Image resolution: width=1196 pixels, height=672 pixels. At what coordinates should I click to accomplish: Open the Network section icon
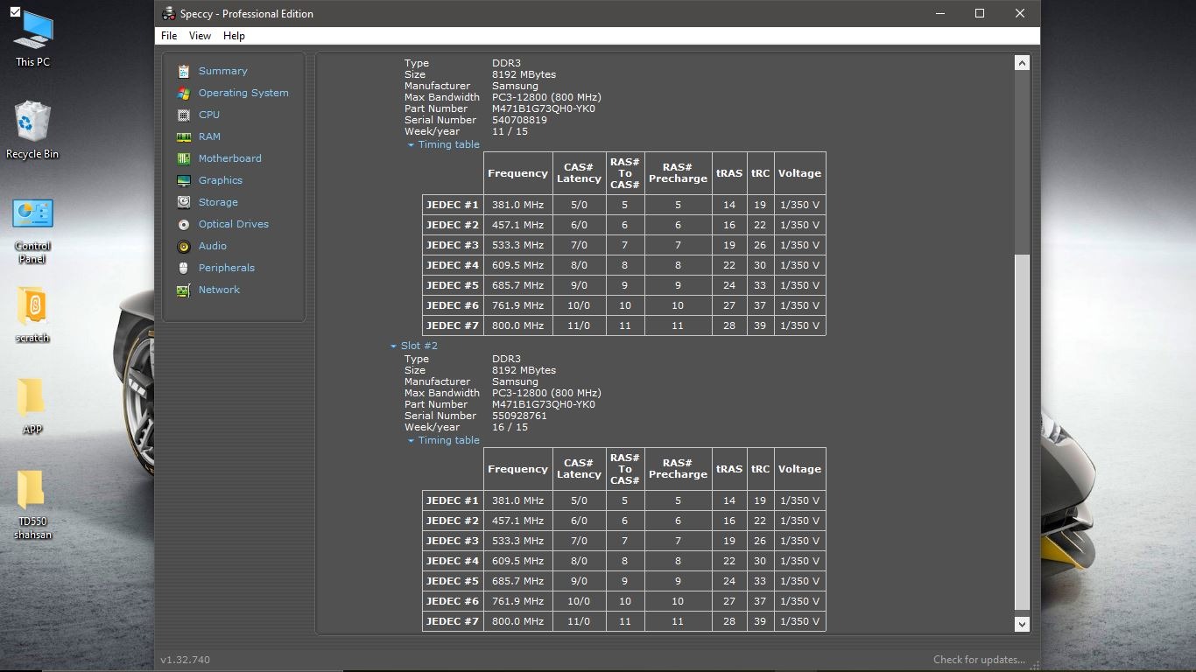point(183,290)
